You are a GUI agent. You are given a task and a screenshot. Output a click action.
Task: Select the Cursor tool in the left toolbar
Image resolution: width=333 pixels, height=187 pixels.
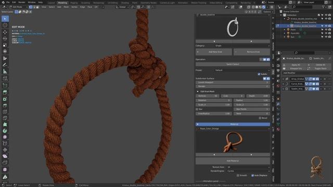pos(5,25)
